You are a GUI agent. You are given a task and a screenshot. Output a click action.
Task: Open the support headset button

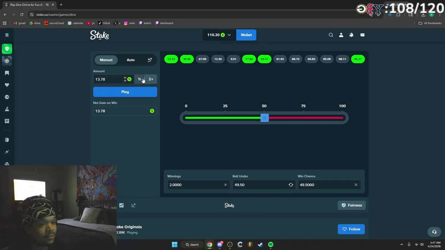pos(434,232)
